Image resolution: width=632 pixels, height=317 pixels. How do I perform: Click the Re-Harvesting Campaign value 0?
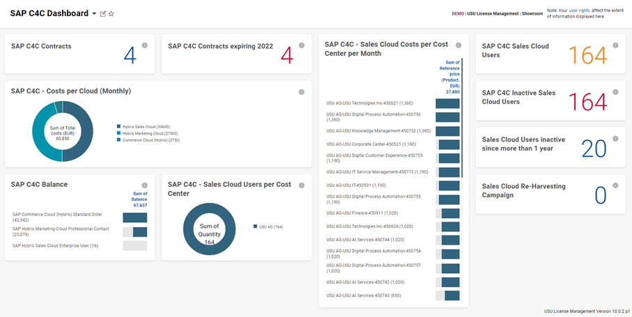[601, 196]
